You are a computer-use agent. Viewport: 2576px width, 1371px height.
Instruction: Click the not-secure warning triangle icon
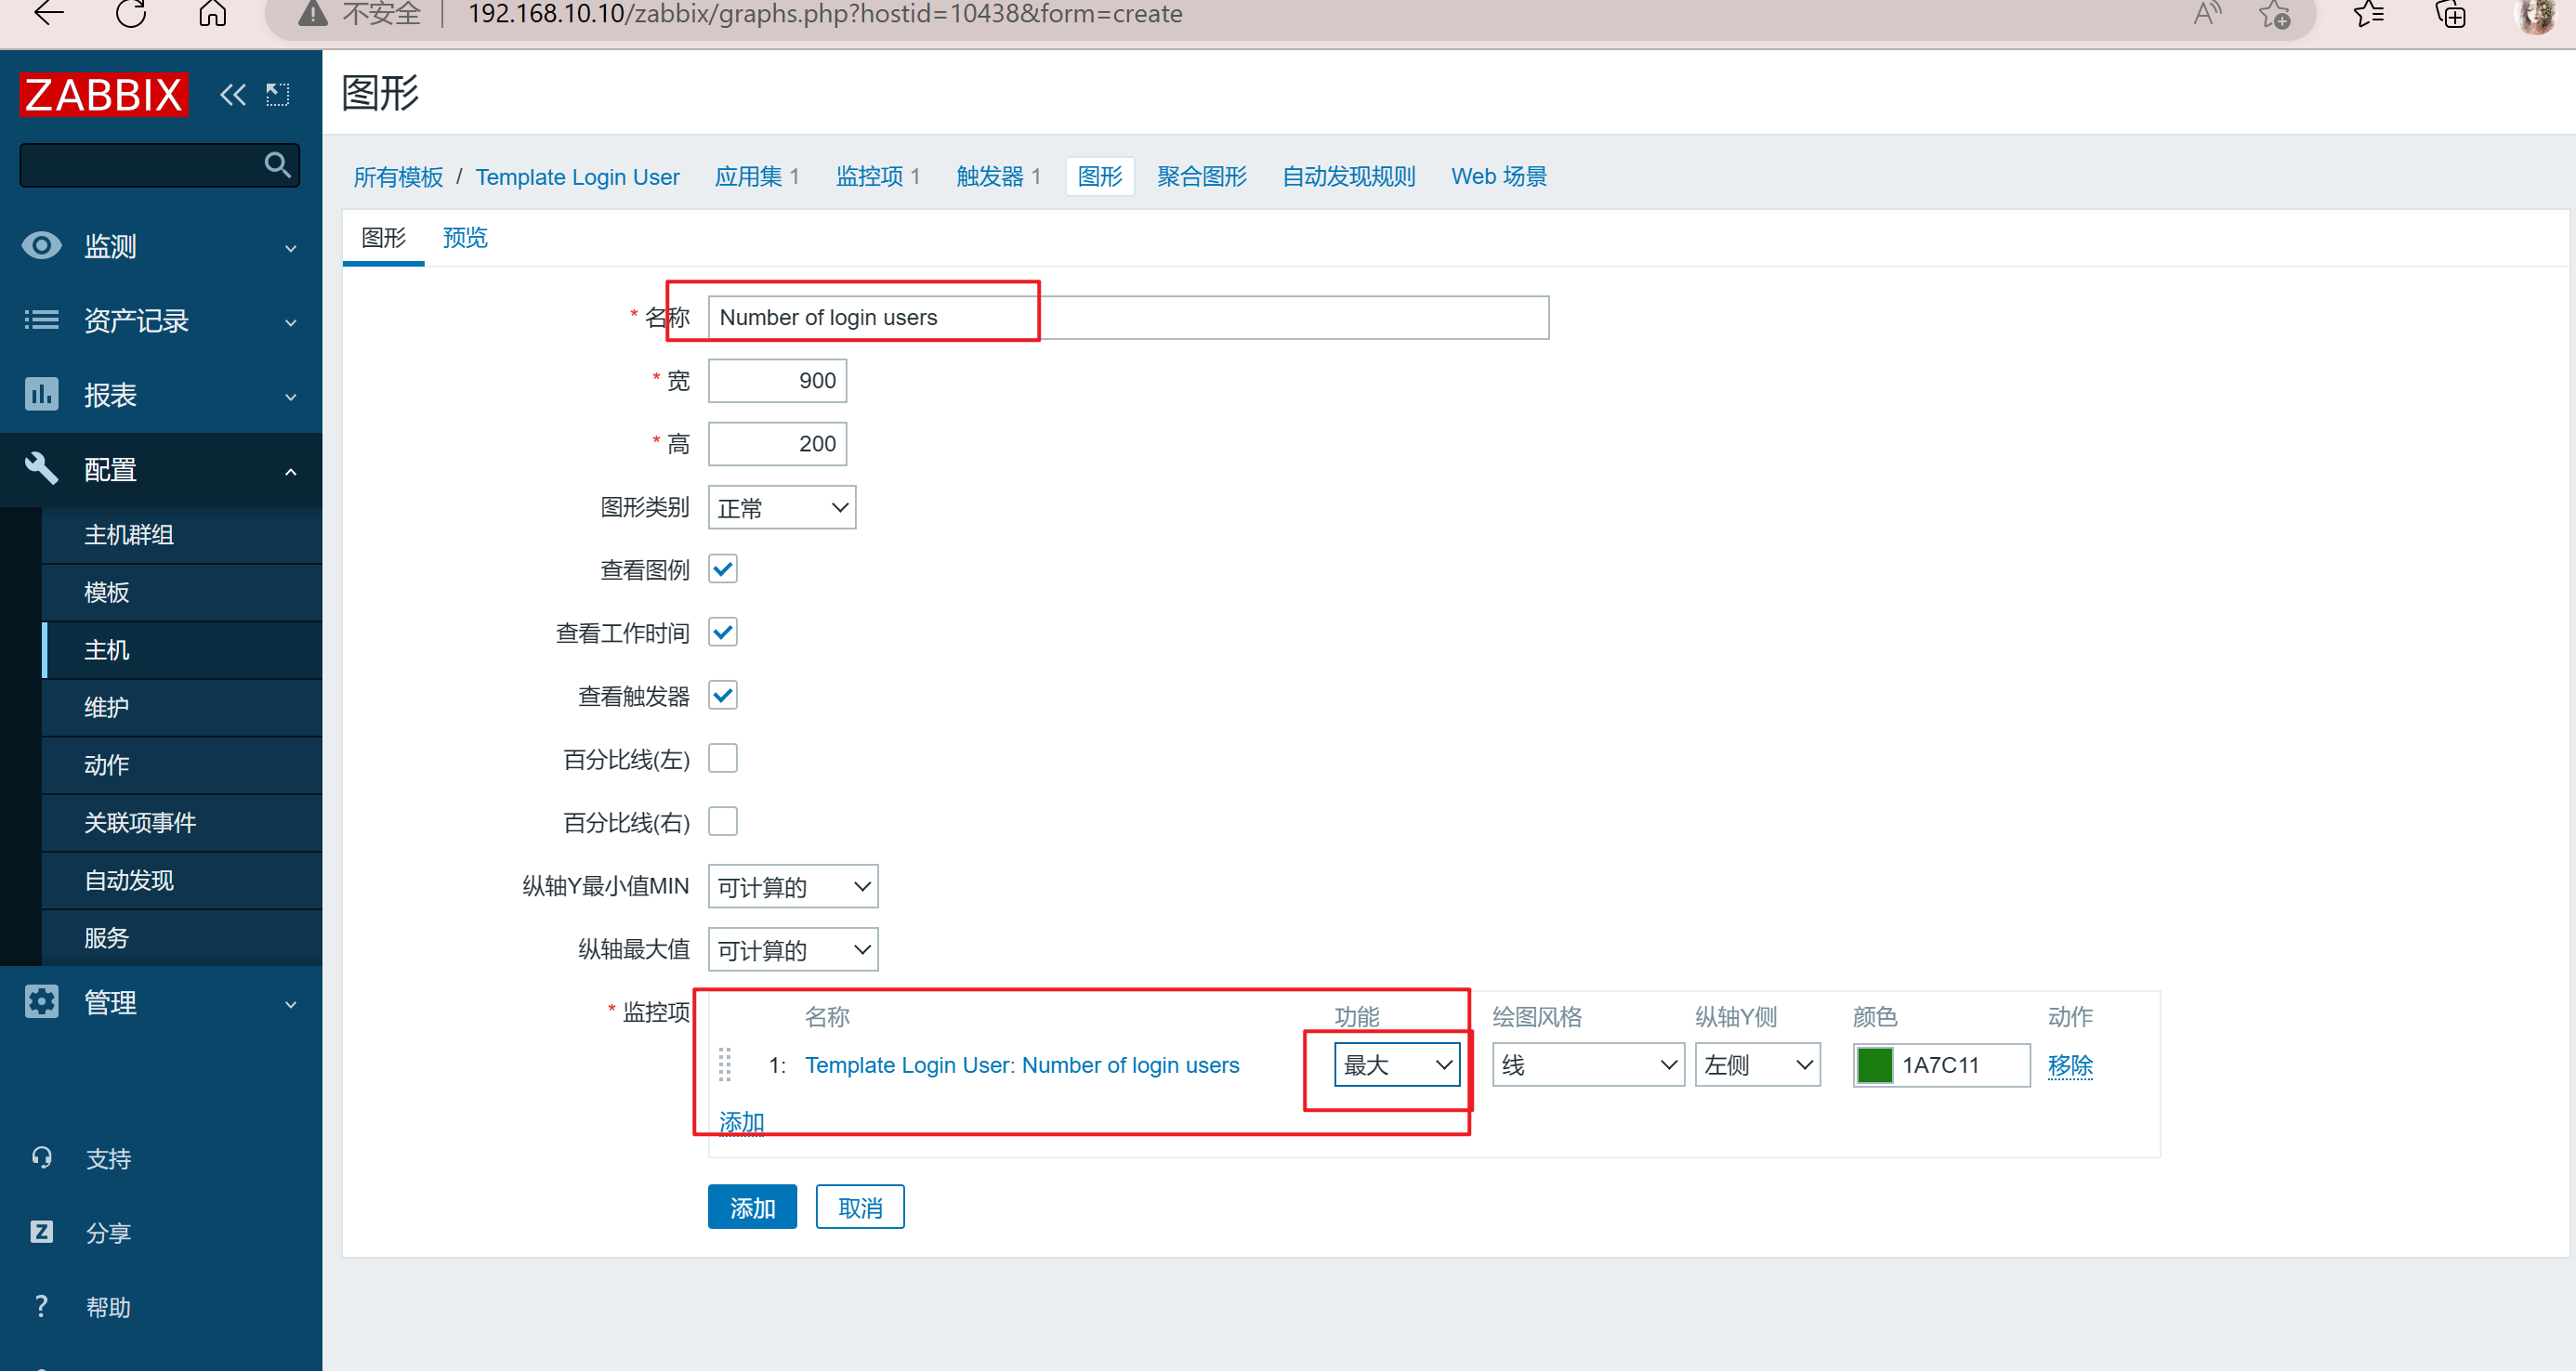313,13
